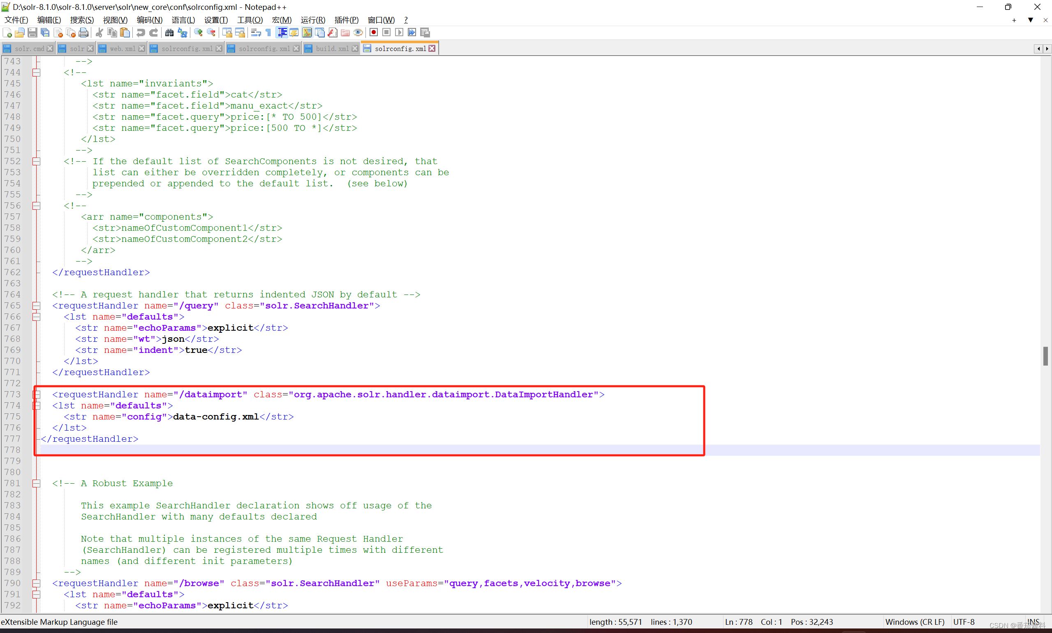
Task: Start macro recording with red dot icon
Action: [373, 32]
